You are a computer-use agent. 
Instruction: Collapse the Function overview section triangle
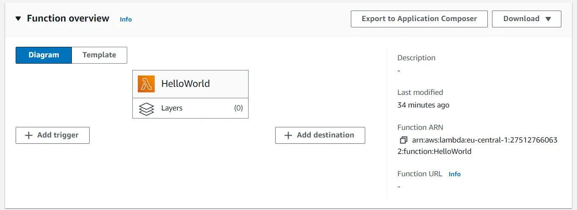pyautogui.click(x=18, y=19)
